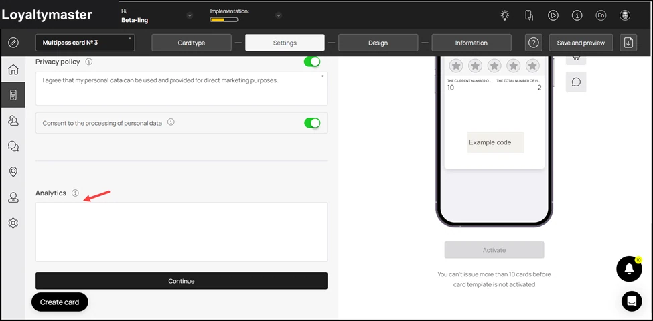Viewport: 653px width, 321px height.
Task: Click speech bubble icon beside phone preview
Action: 576,82
